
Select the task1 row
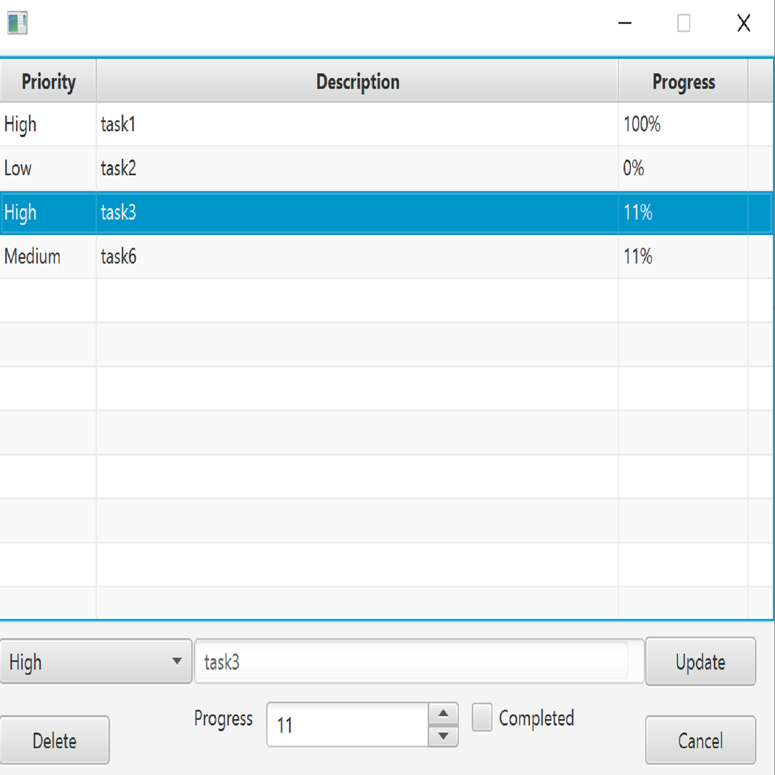tap(357, 125)
